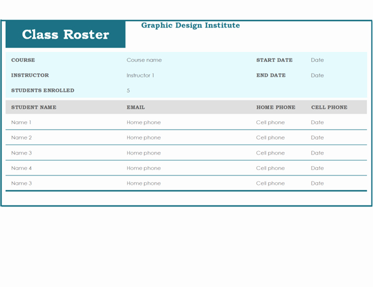
Task: Select the "STUDENT NAME" column header
Action: pyautogui.click(x=34, y=108)
